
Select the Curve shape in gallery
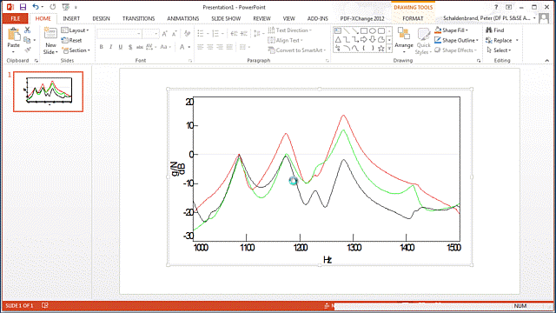355,49
